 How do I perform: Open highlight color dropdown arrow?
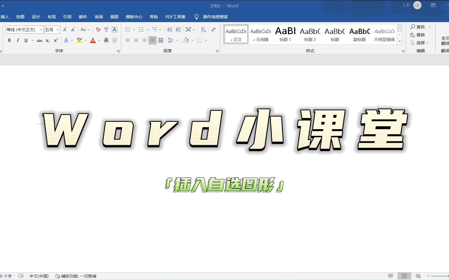click(x=86, y=40)
